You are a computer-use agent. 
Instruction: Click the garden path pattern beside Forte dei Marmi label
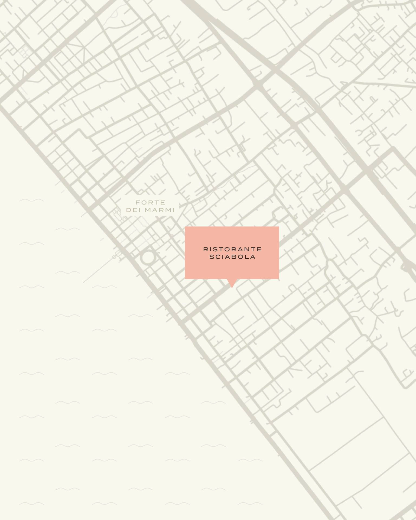pyautogui.click(x=118, y=215)
